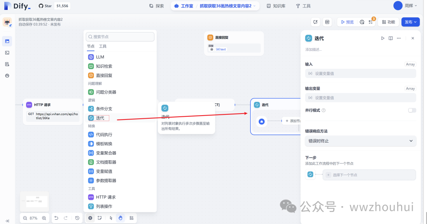The height and width of the screenshot is (224, 427).
Task: Open the 发布 publish dropdown
Action: click(x=410, y=22)
